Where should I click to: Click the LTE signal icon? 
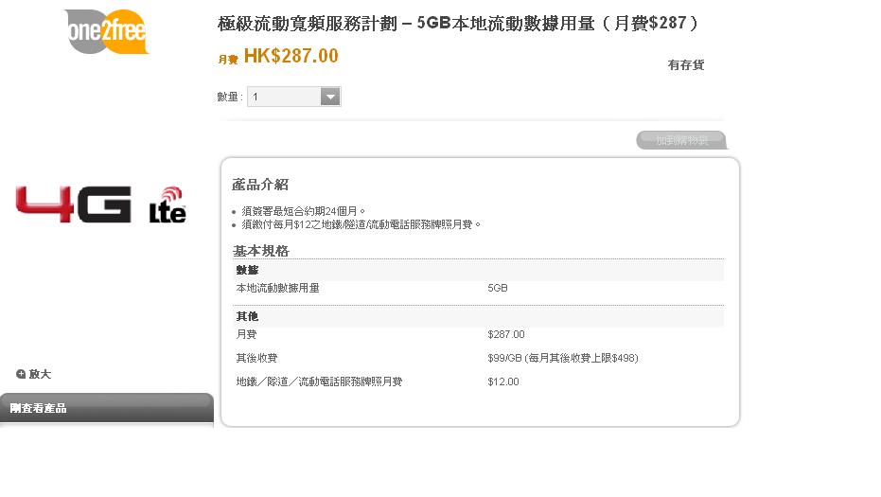coord(168,205)
